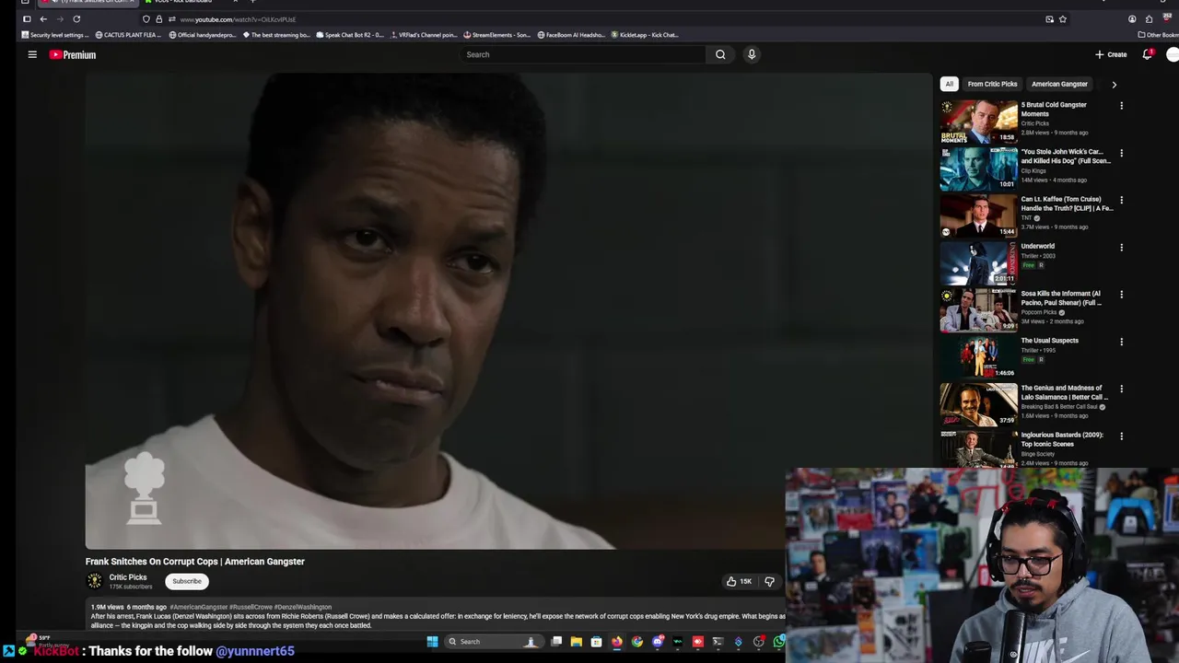This screenshot has width=1179, height=663.
Task: Open File Explorer from the taskbar
Action: pyautogui.click(x=577, y=642)
